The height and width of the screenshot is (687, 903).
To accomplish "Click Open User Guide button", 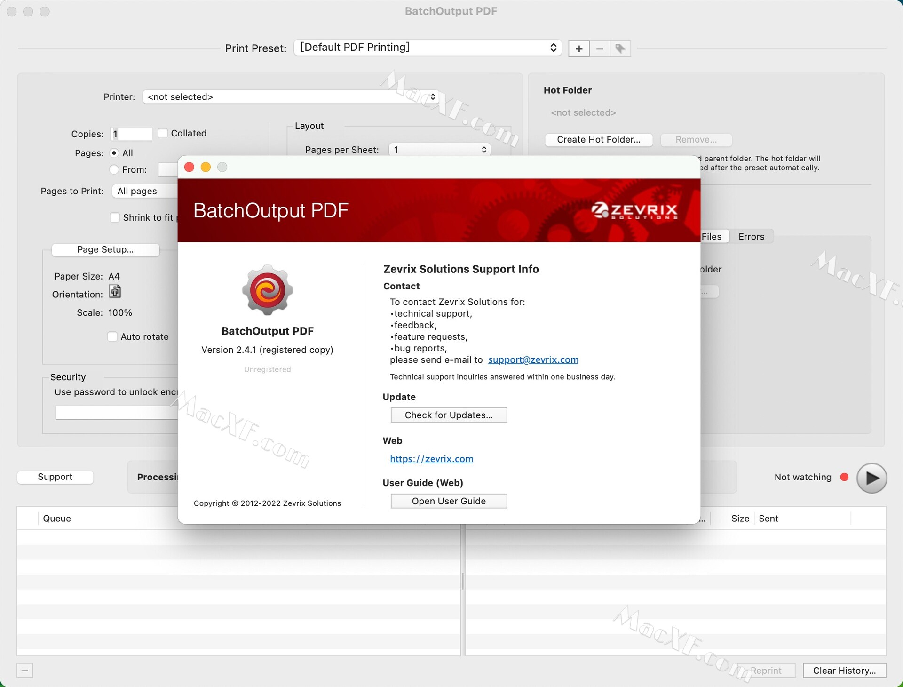I will 449,501.
